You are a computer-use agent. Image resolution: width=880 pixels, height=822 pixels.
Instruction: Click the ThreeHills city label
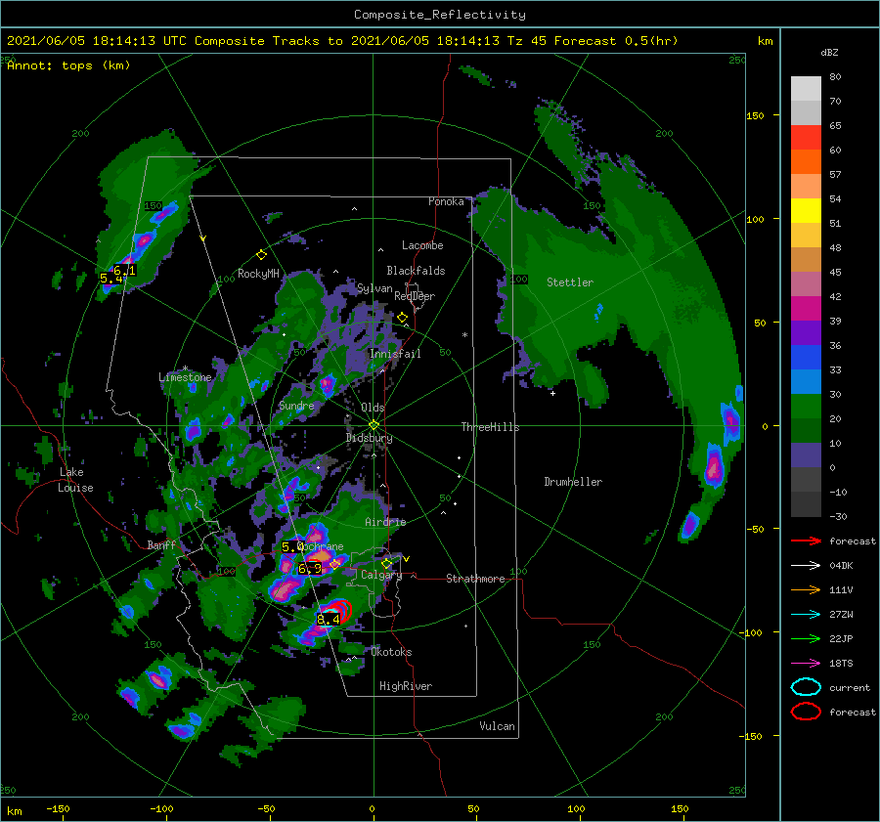490,427
